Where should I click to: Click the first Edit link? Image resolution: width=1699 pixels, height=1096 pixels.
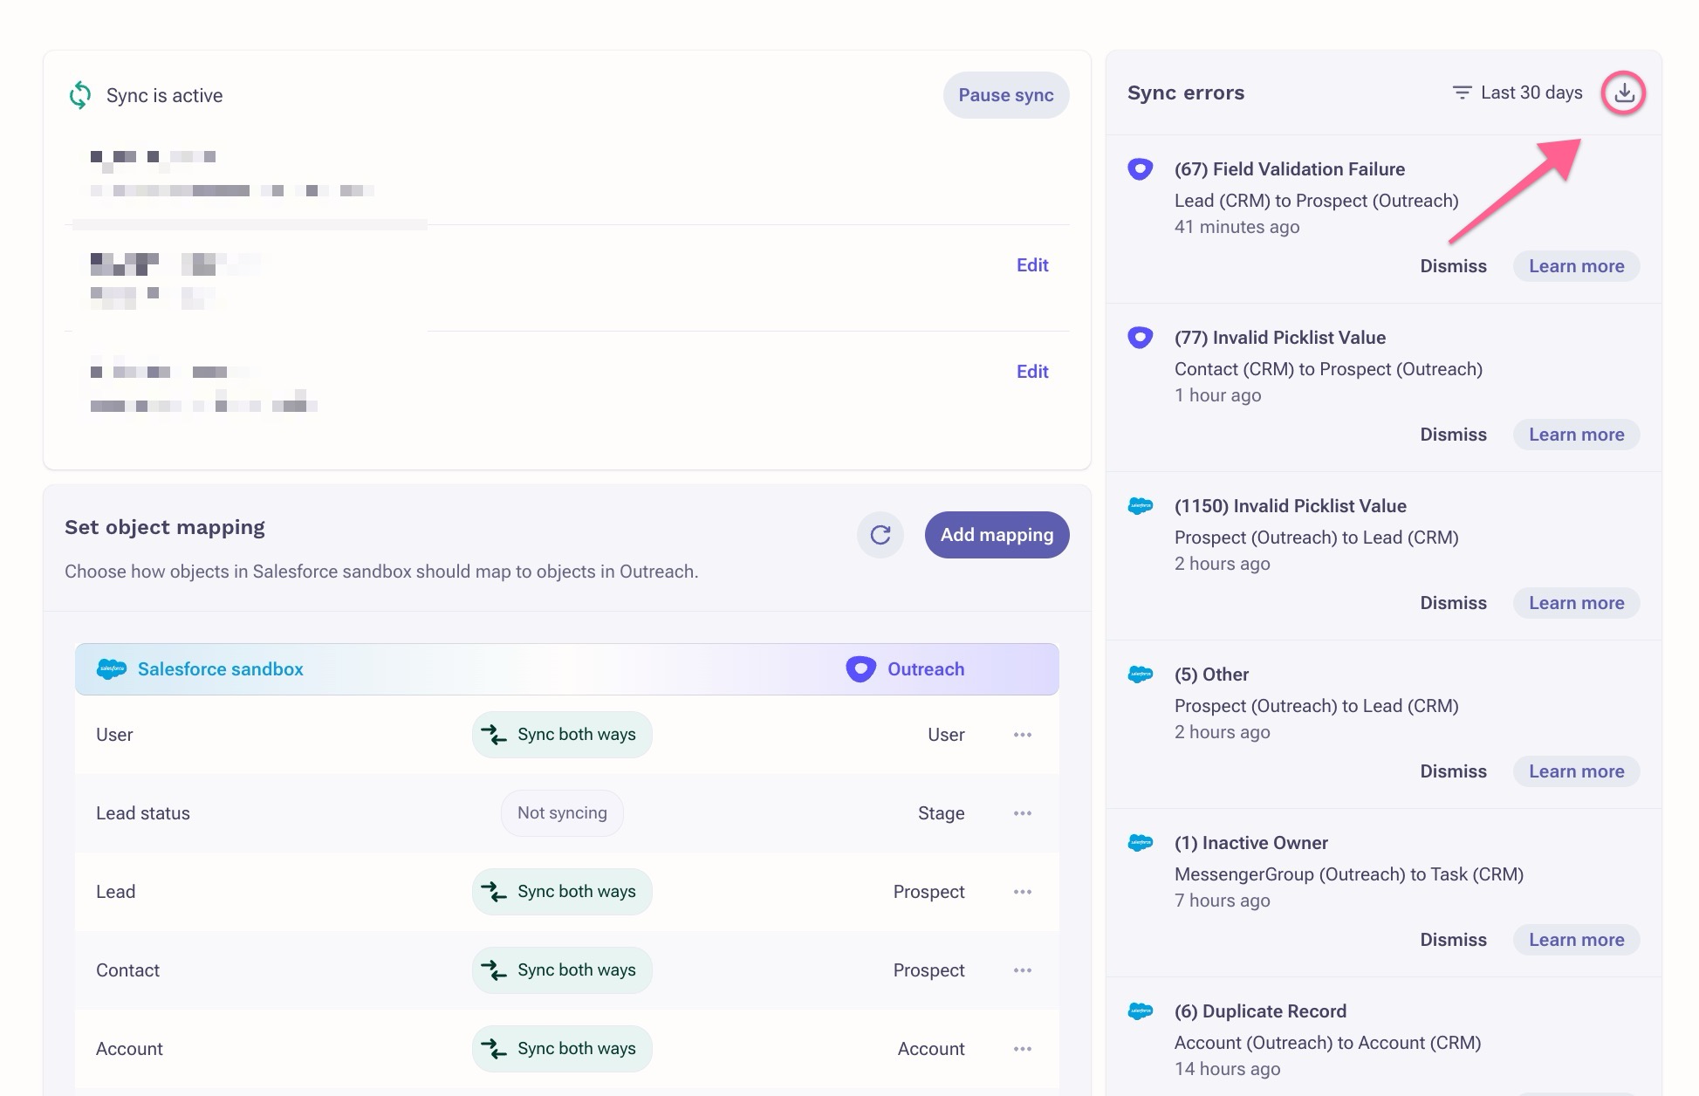tap(1032, 265)
